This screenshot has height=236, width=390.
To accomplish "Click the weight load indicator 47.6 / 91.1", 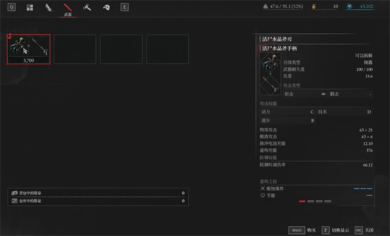I will pos(283,7).
